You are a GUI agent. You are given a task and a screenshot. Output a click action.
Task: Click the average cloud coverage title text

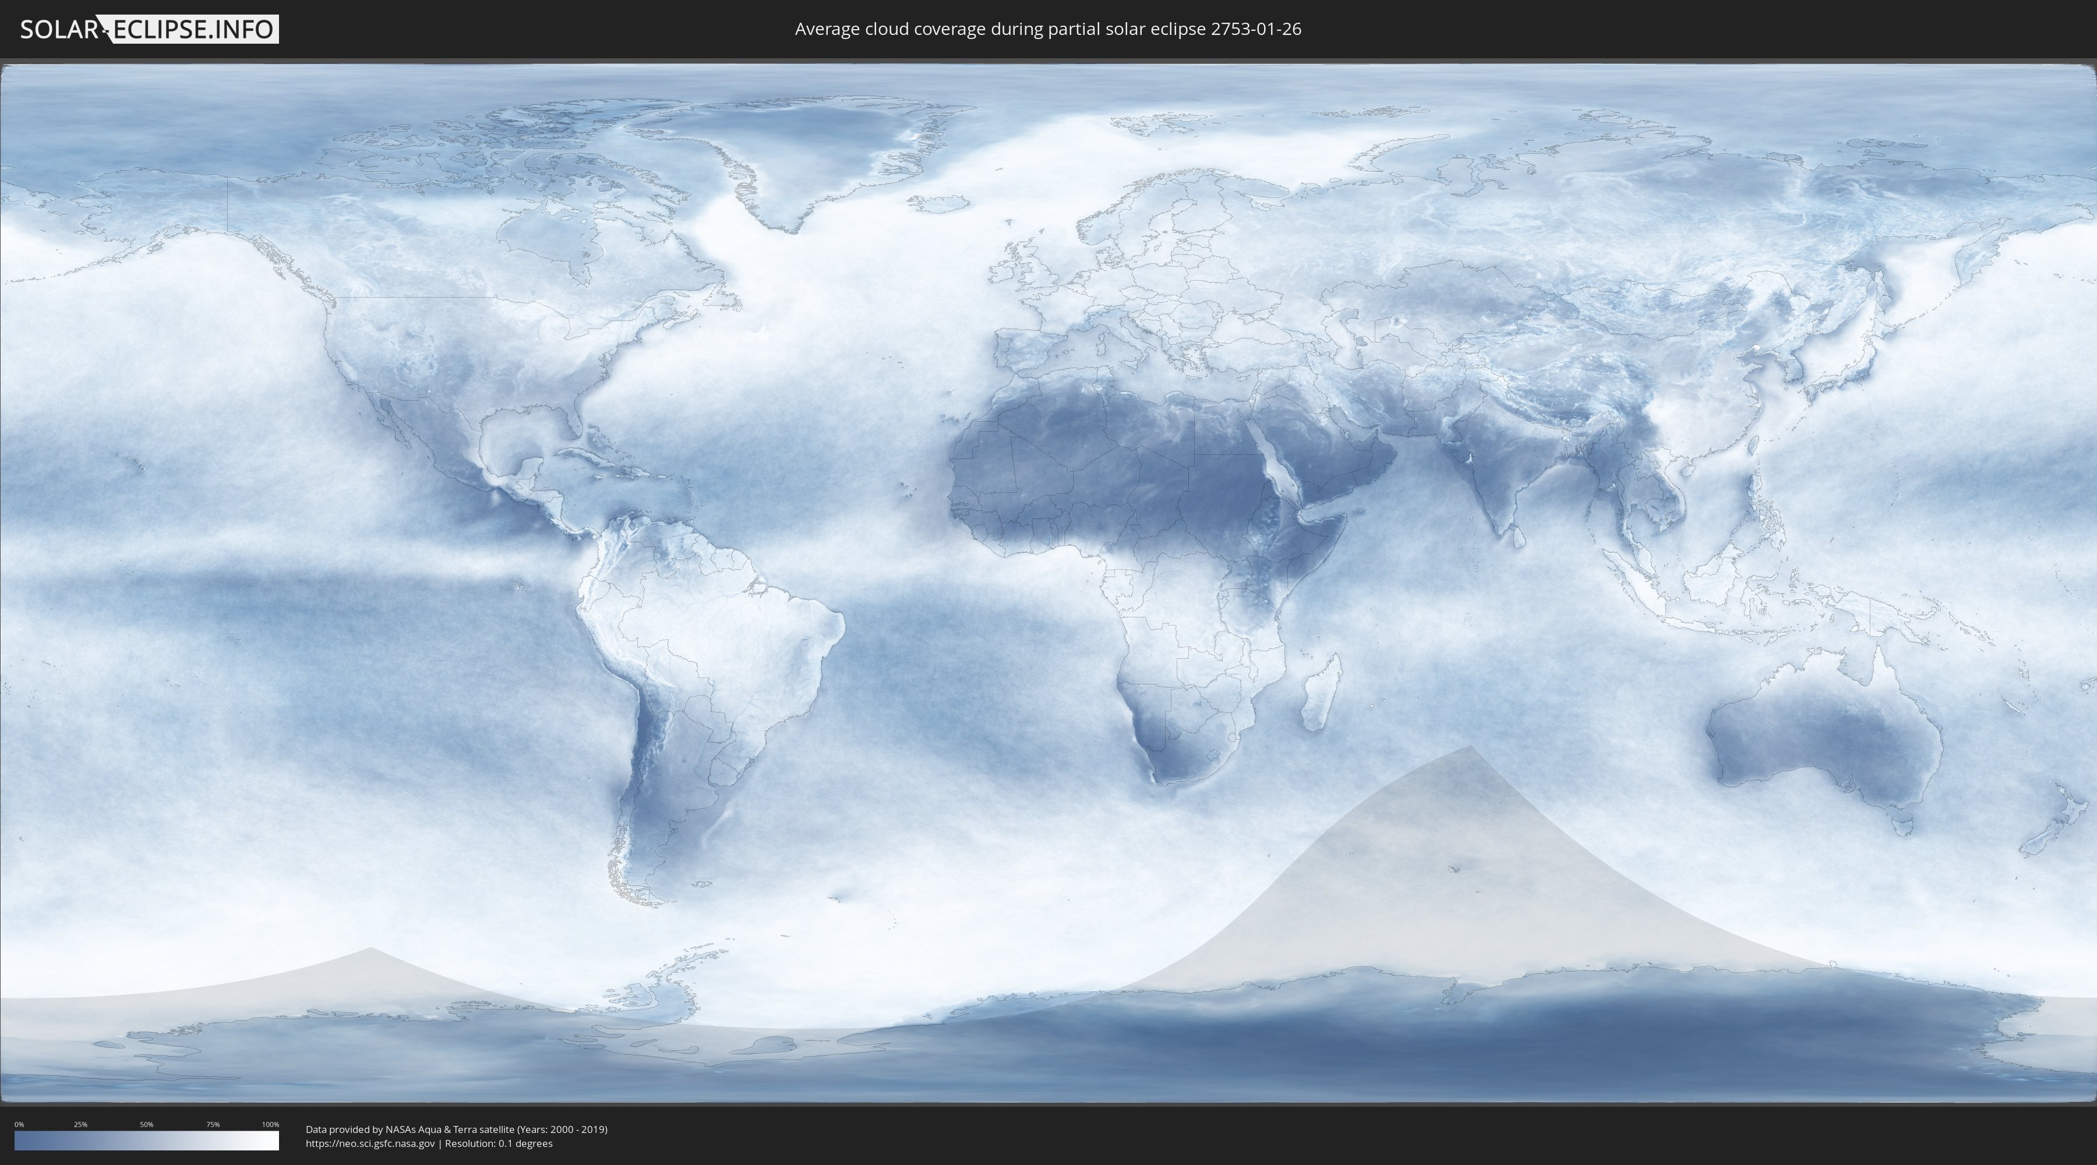point(1048,29)
